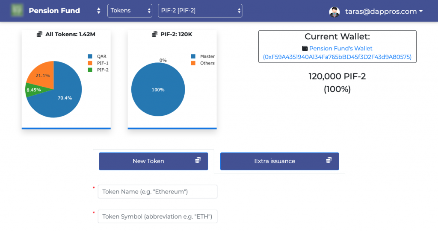Screen dimensions: 438x231
Task: Click the user avatar picture
Action: click(334, 12)
